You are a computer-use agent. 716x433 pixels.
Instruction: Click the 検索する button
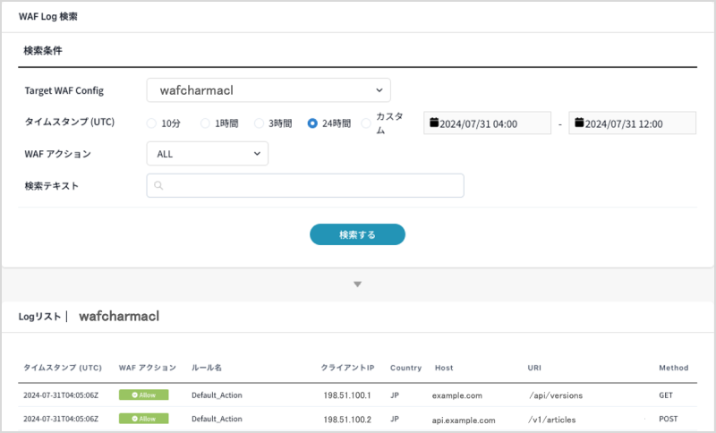(x=357, y=234)
